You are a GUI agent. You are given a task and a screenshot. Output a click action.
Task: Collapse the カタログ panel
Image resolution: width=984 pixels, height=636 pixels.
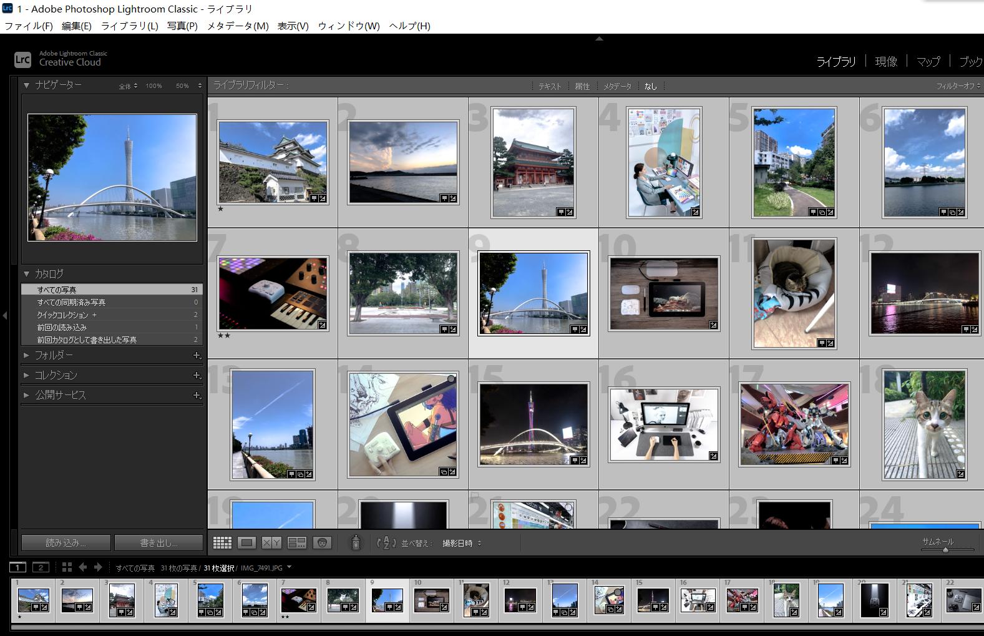(26, 273)
